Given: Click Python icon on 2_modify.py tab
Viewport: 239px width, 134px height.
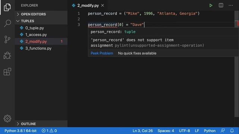Looking at the screenshot, I should [74, 6].
